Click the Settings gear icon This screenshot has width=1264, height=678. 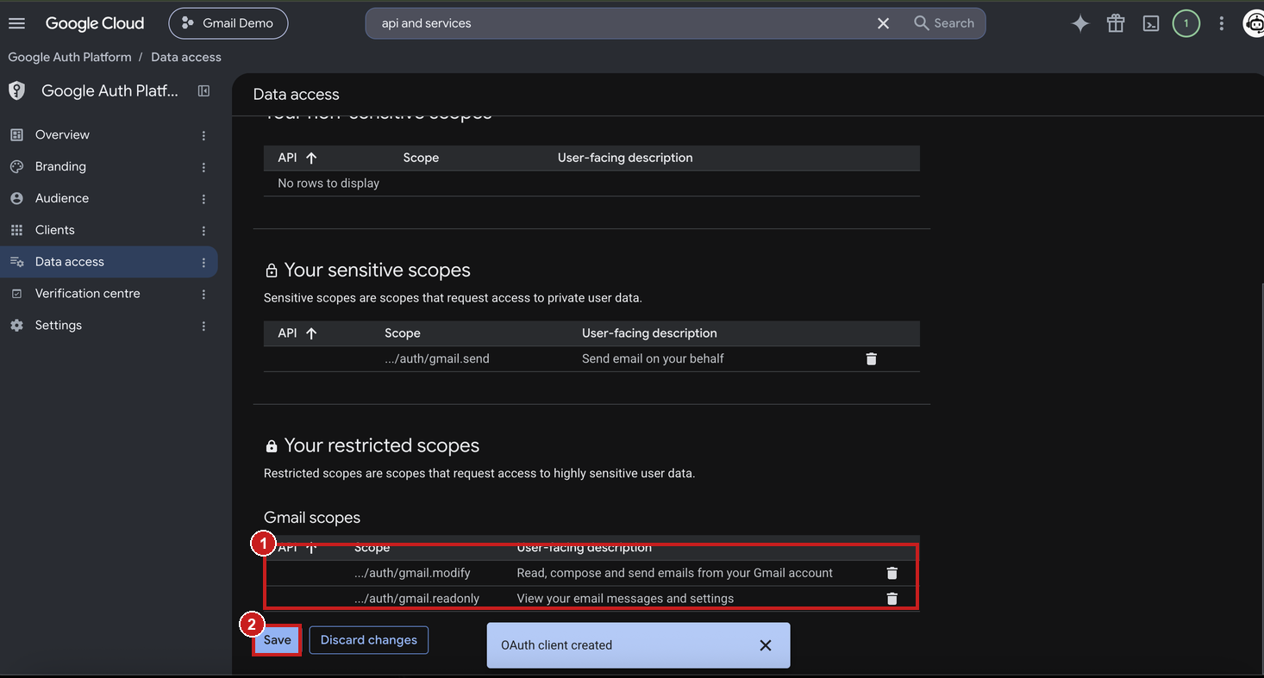pyautogui.click(x=16, y=326)
